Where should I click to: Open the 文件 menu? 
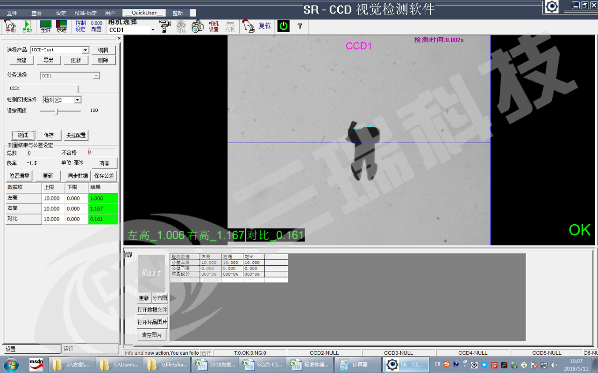click(x=12, y=13)
